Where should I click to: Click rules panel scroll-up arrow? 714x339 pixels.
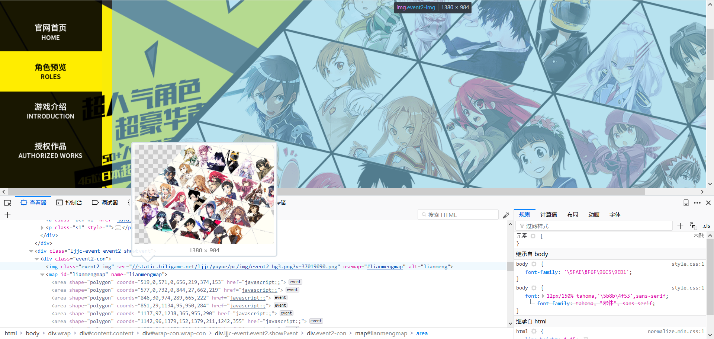click(x=710, y=236)
